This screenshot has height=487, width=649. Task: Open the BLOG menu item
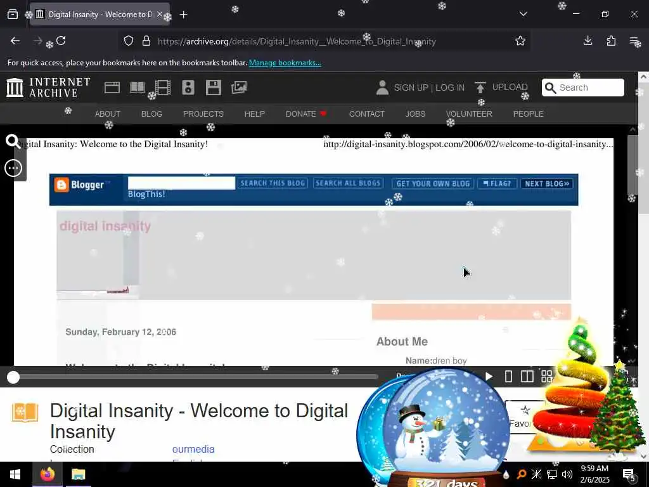(x=151, y=114)
